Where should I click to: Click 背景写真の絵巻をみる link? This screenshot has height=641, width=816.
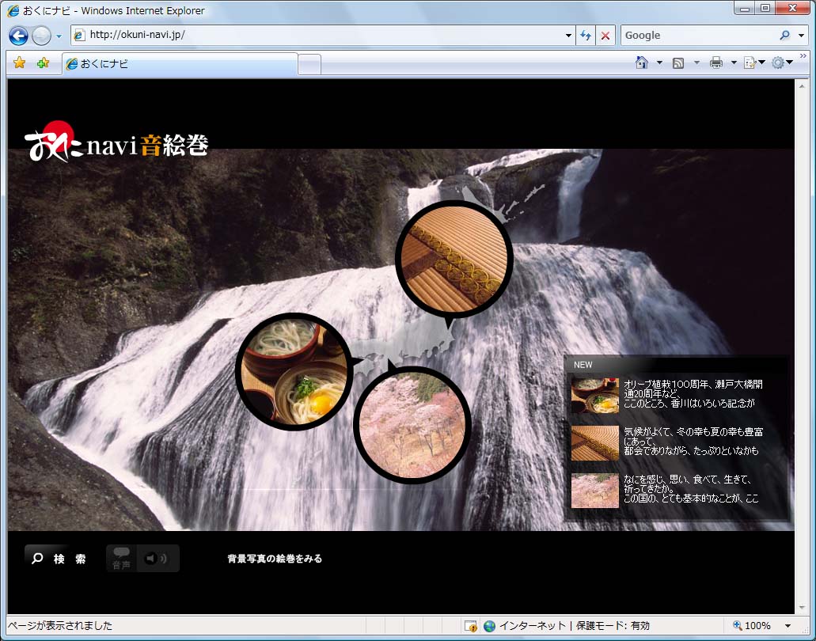click(275, 559)
